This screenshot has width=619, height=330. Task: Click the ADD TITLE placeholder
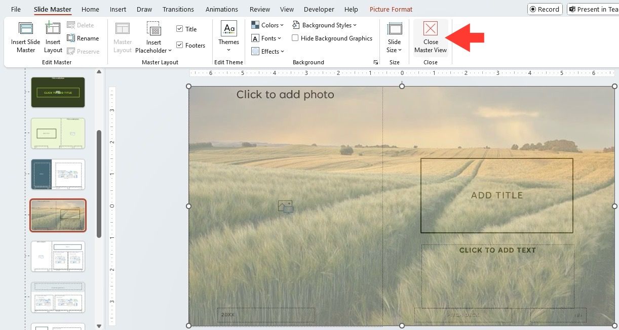tap(496, 195)
